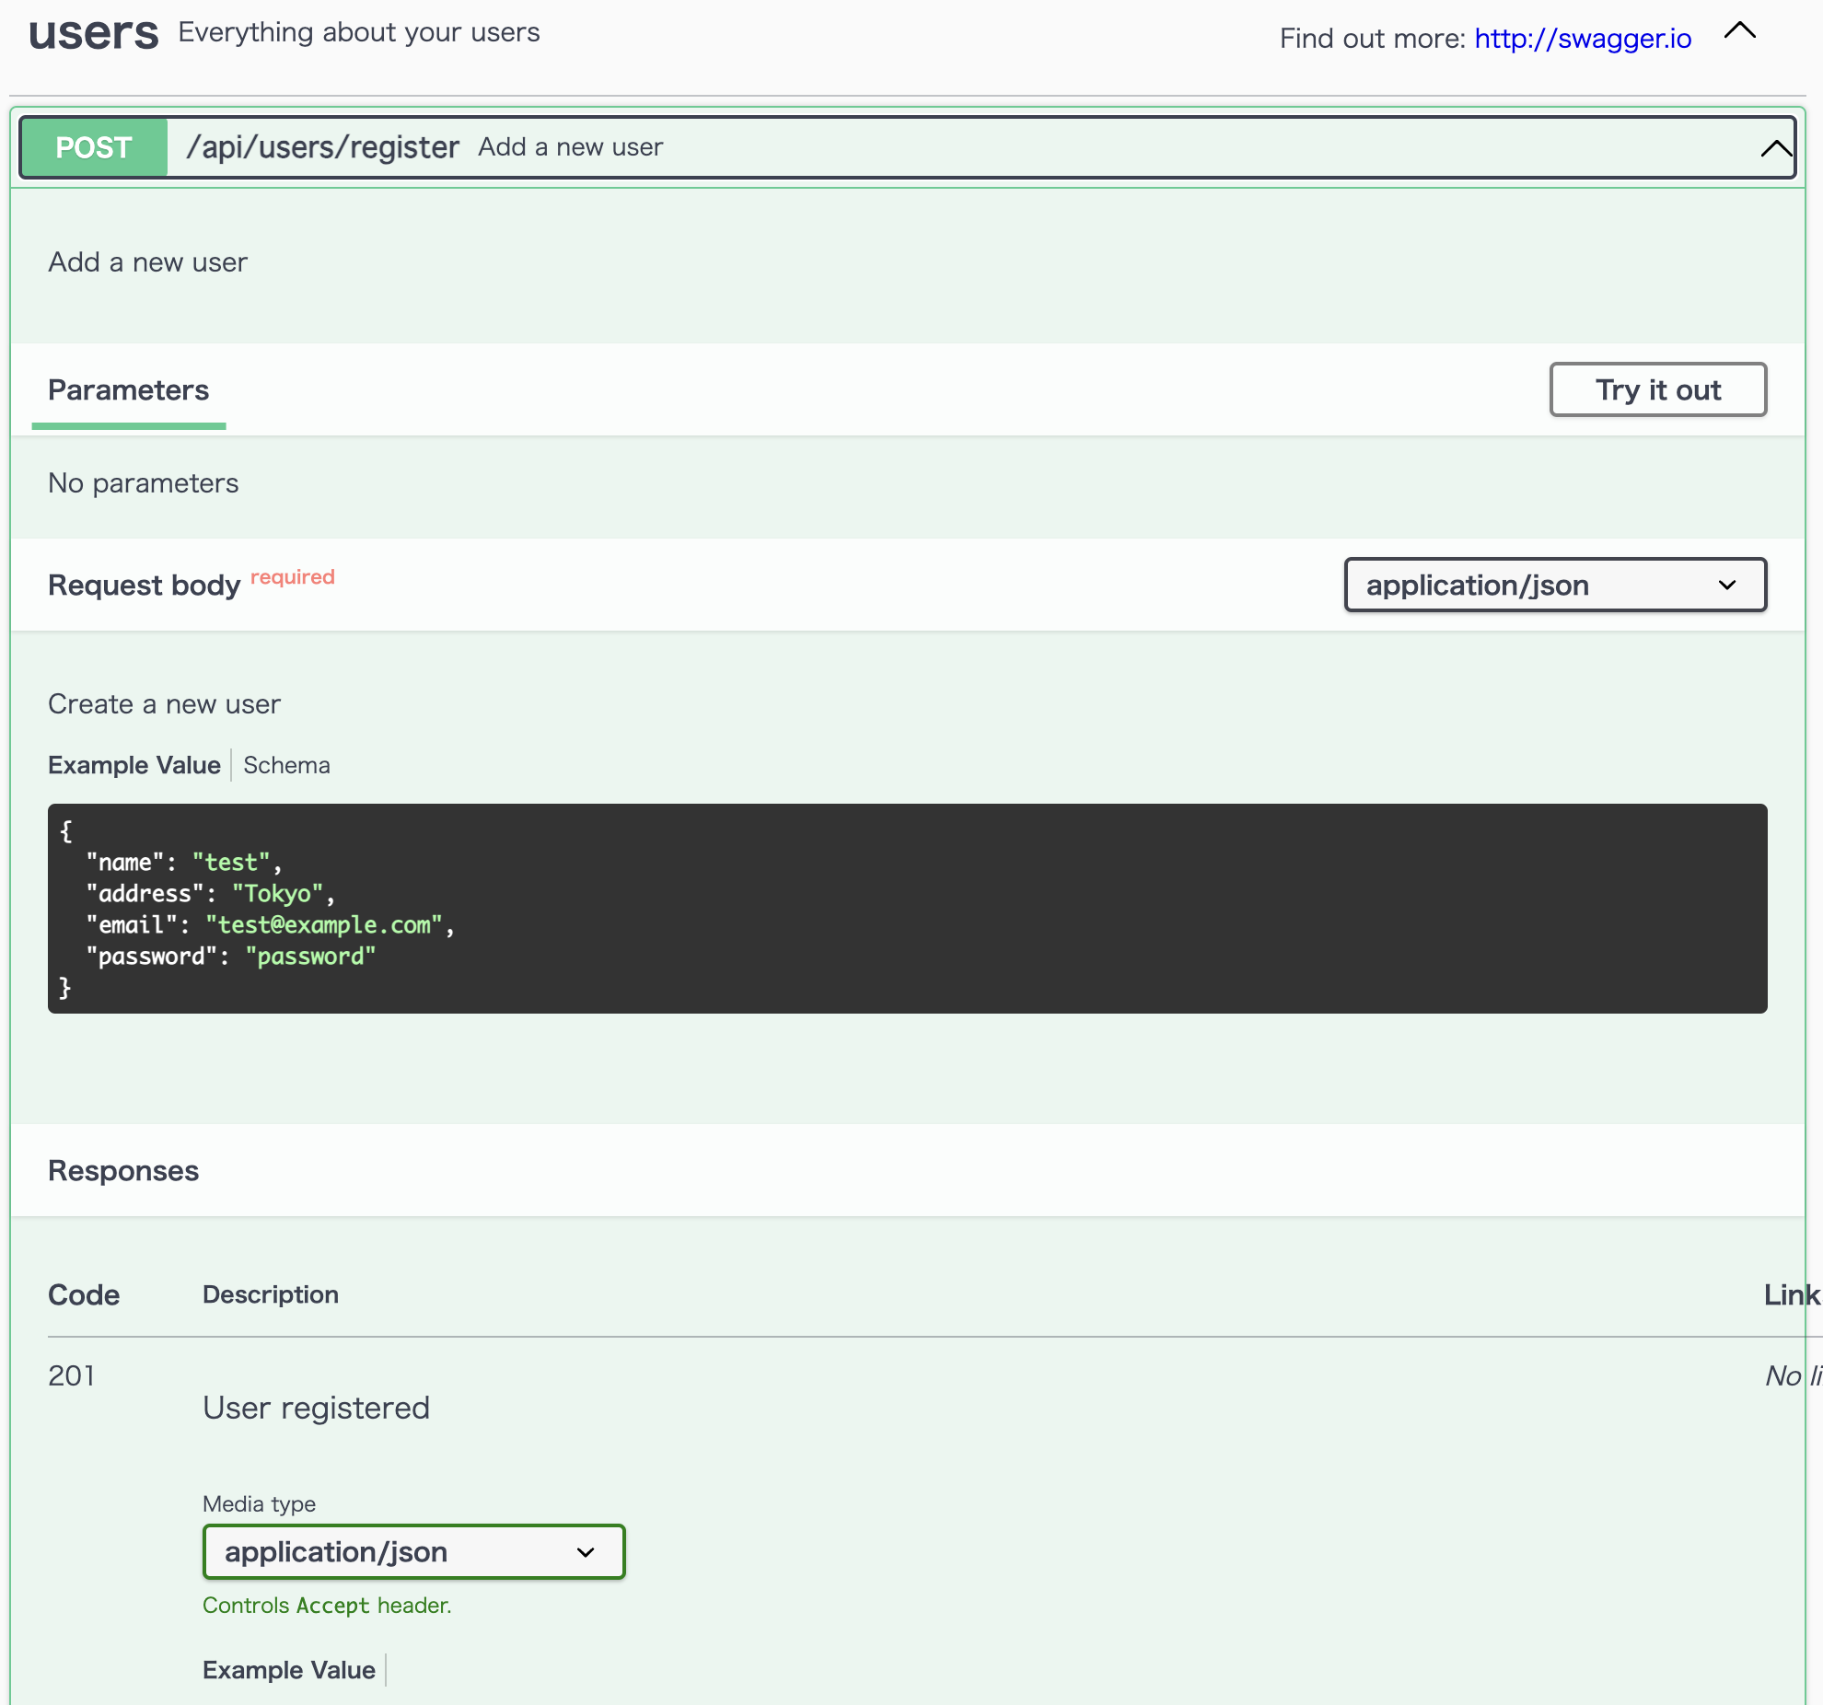Click the green POST method badge

click(x=94, y=147)
